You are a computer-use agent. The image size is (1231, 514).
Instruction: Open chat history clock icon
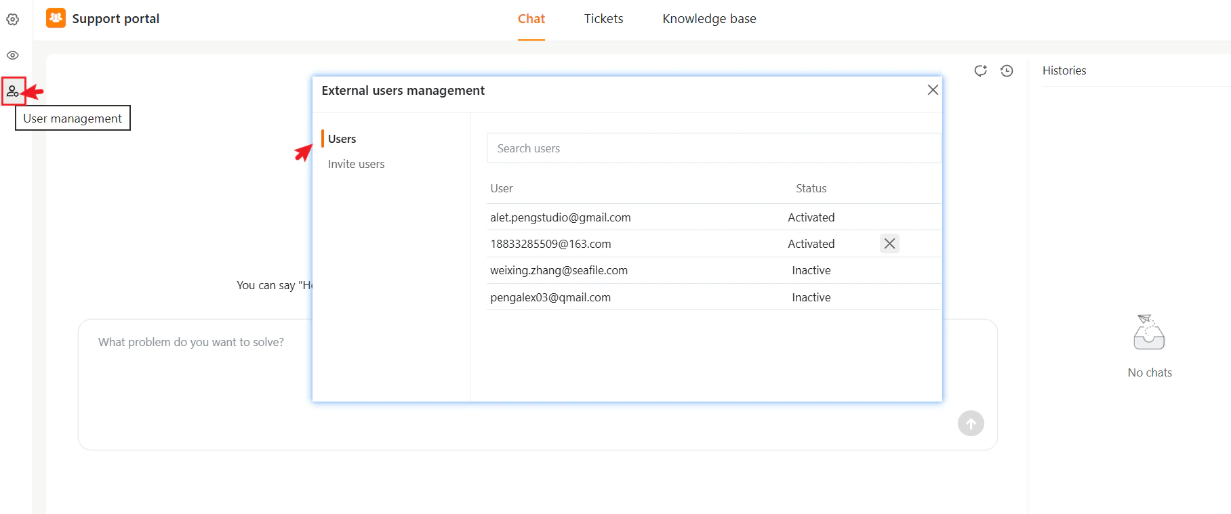(x=1007, y=70)
